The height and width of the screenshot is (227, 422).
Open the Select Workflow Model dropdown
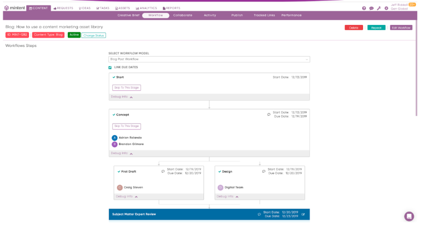209,59
